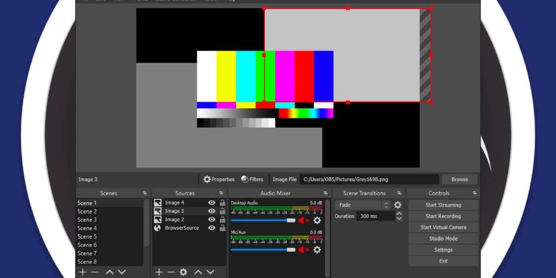Hide Image 4 source with eye icon
Image resolution: width=556 pixels, height=278 pixels.
[x=212, y=202]
